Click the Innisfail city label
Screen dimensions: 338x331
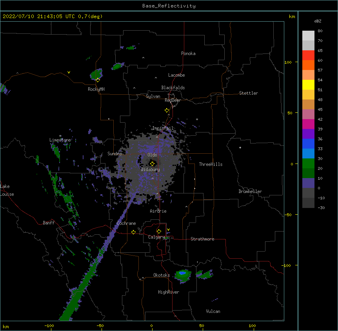tap(163, 128)
